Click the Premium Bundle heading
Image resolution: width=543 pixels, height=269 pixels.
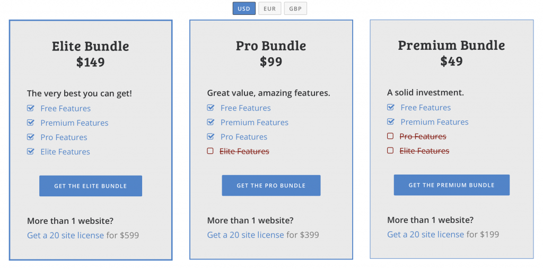[451, 45]
